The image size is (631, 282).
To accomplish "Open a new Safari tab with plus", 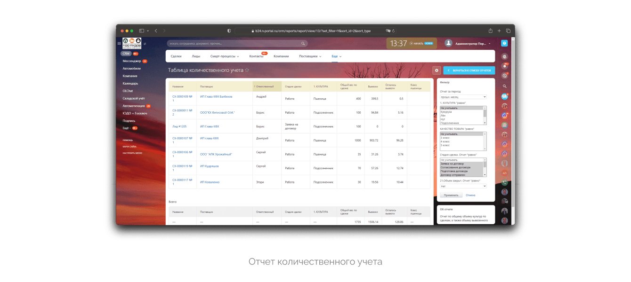I will point(499,31).
